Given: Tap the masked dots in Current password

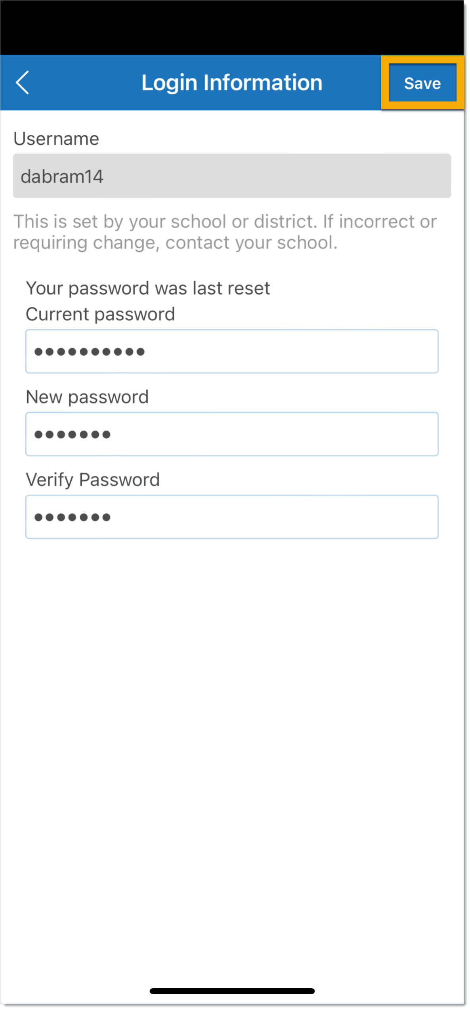Looking at the screenshot, I should pos(90,352).
